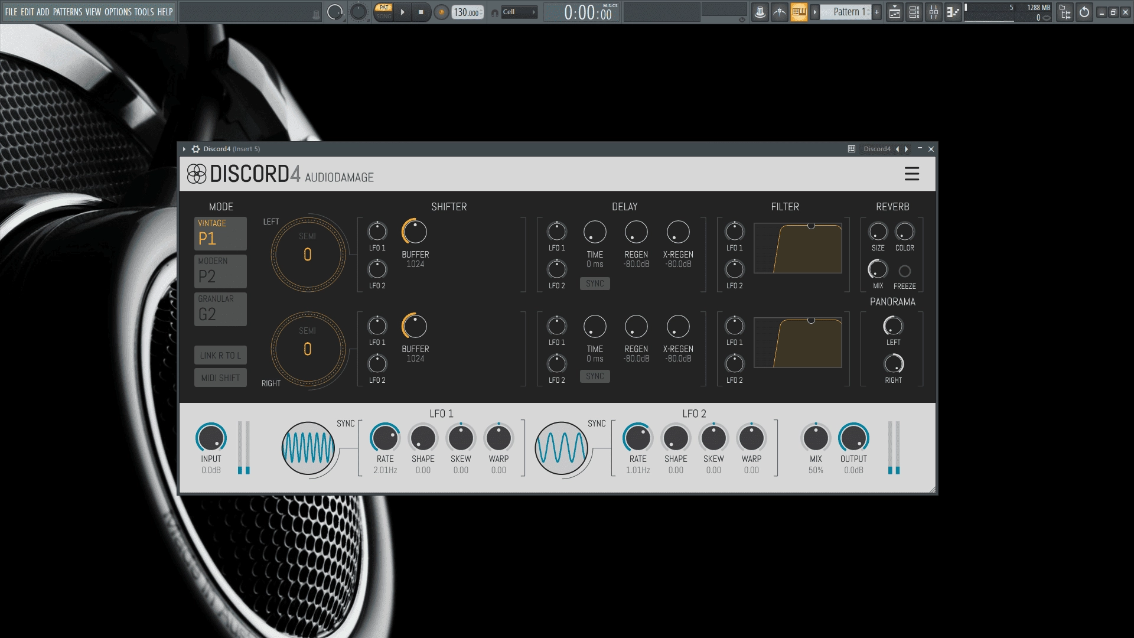Expand the pattern options arrow

tap(814, 12)
